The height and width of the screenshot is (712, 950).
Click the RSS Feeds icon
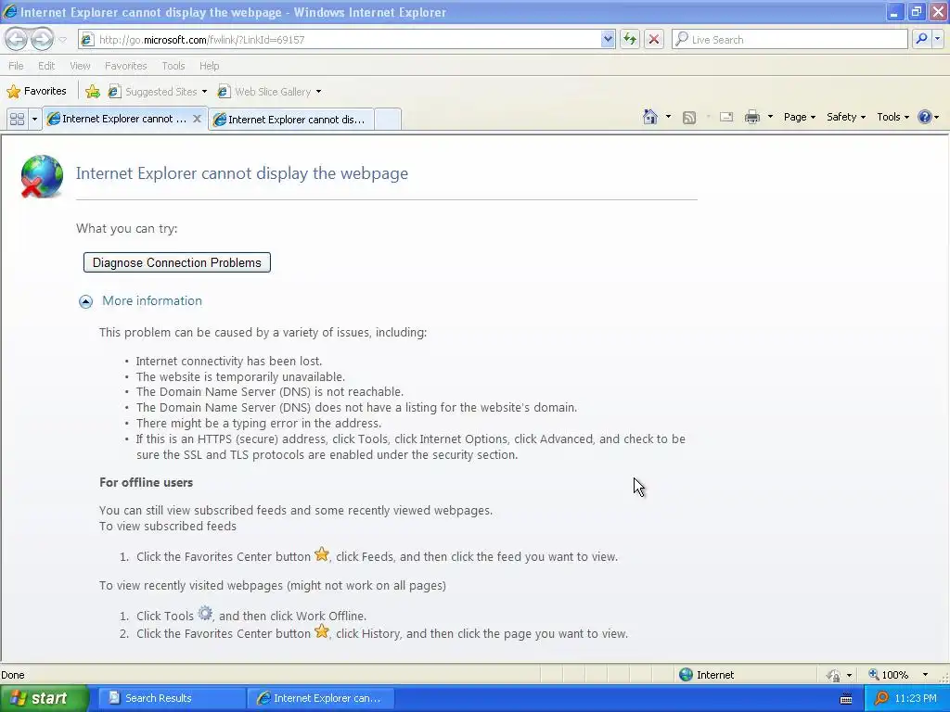689,118
